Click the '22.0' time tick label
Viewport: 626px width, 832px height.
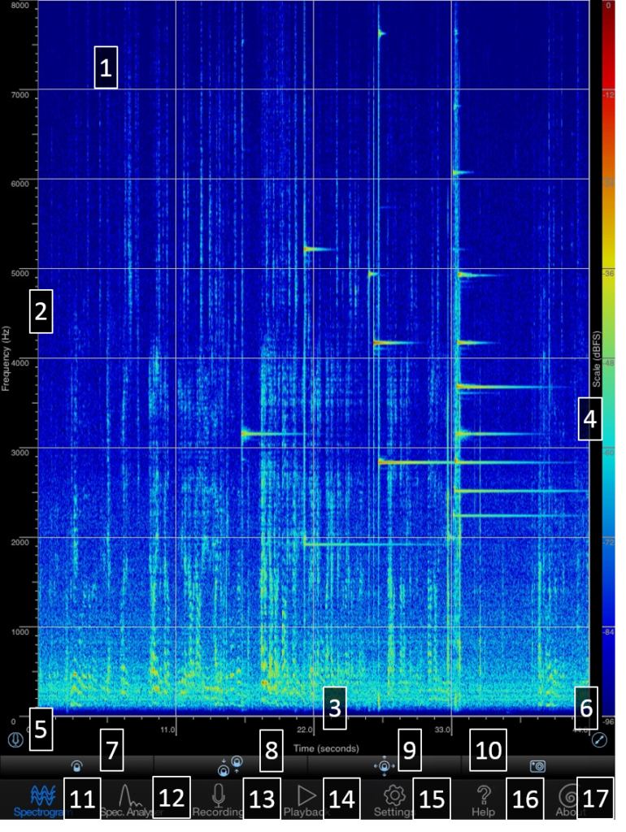coord(305,730)
